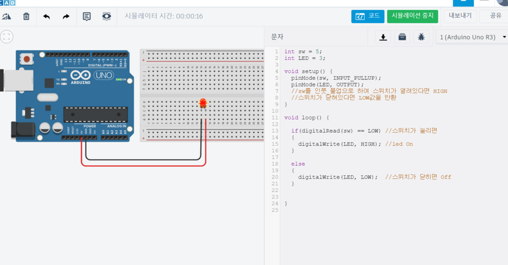
Task: Open the libraries box icon
Action: (x=402, y=37)
